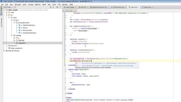Select video-sample.iml in project tree
Viewport: 181px width, 102px height.
coord(16,48)
